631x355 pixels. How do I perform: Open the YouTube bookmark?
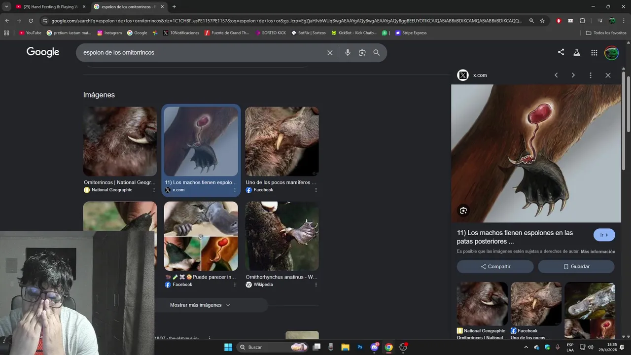coord(30,33)
